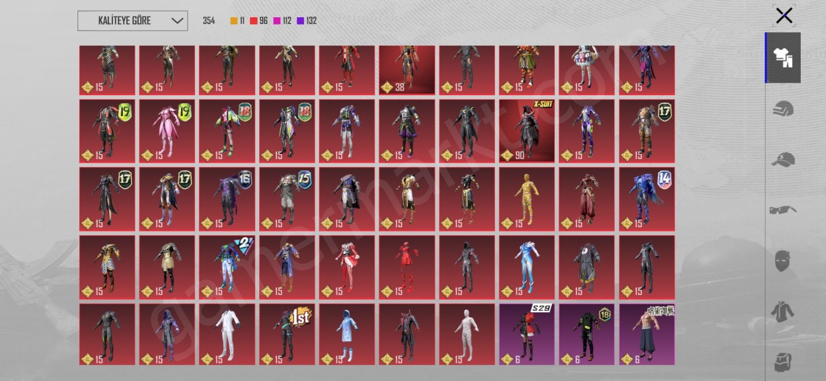
Task: Open the jacket category in sidebar
Action: click(783, 311)
